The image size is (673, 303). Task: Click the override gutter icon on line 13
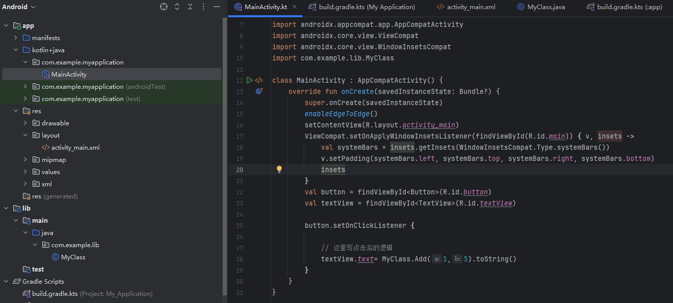click(259, 91)
